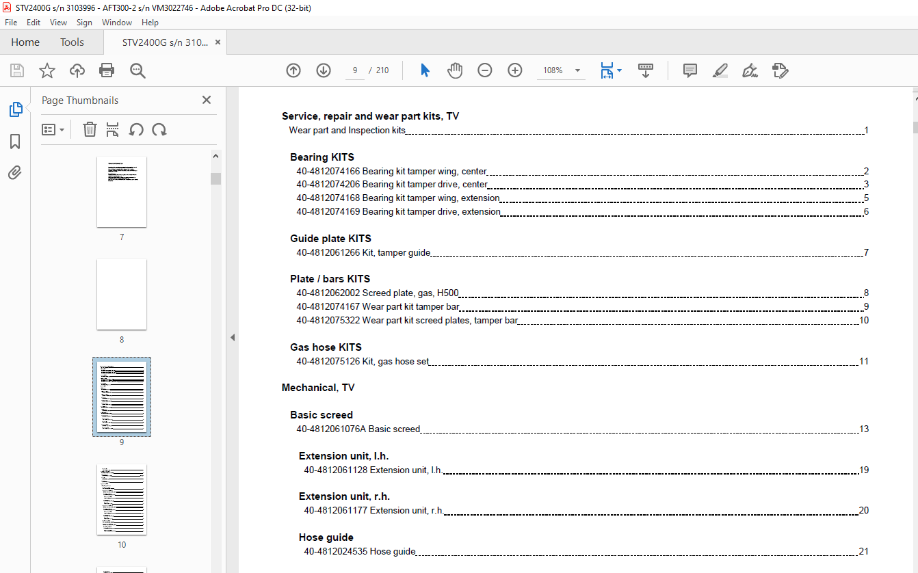The image size is (918, 573).
Task: Zoom out with the minus icon
Action: click(485, 70)
